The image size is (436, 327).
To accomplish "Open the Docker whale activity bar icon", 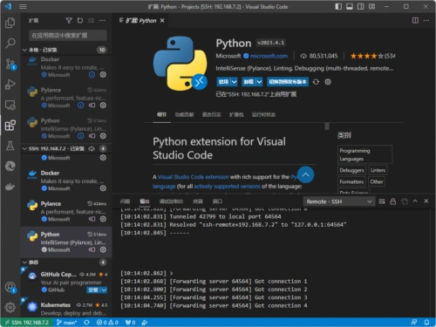I will [10, 187].
